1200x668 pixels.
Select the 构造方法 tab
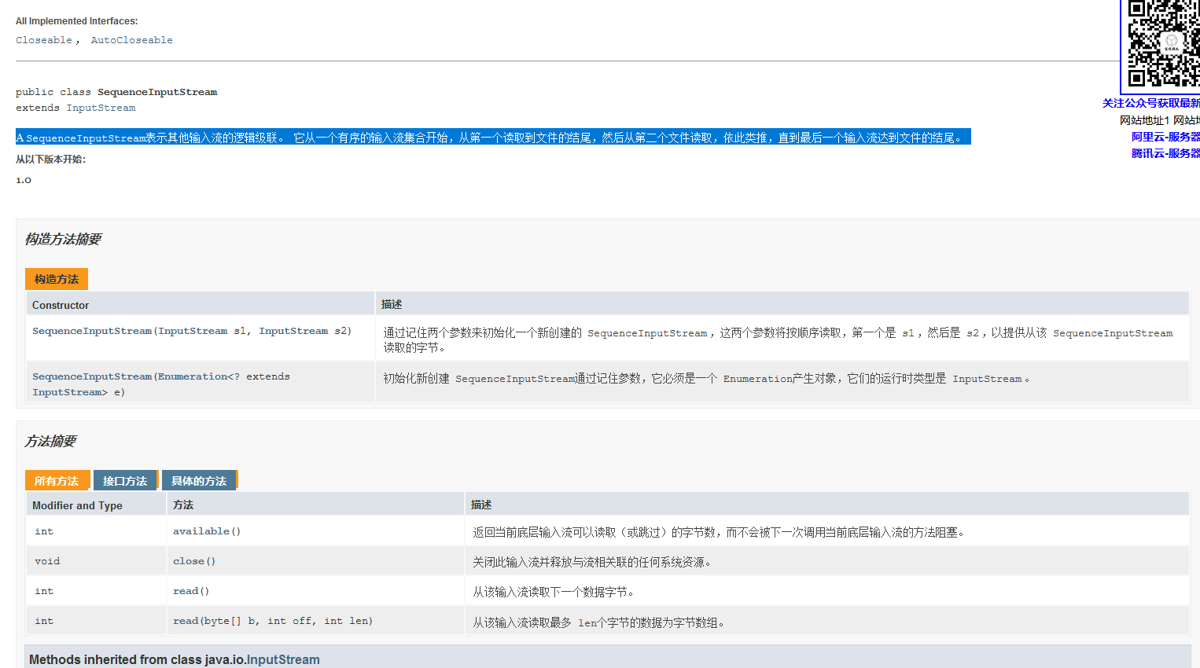point(57,279)
